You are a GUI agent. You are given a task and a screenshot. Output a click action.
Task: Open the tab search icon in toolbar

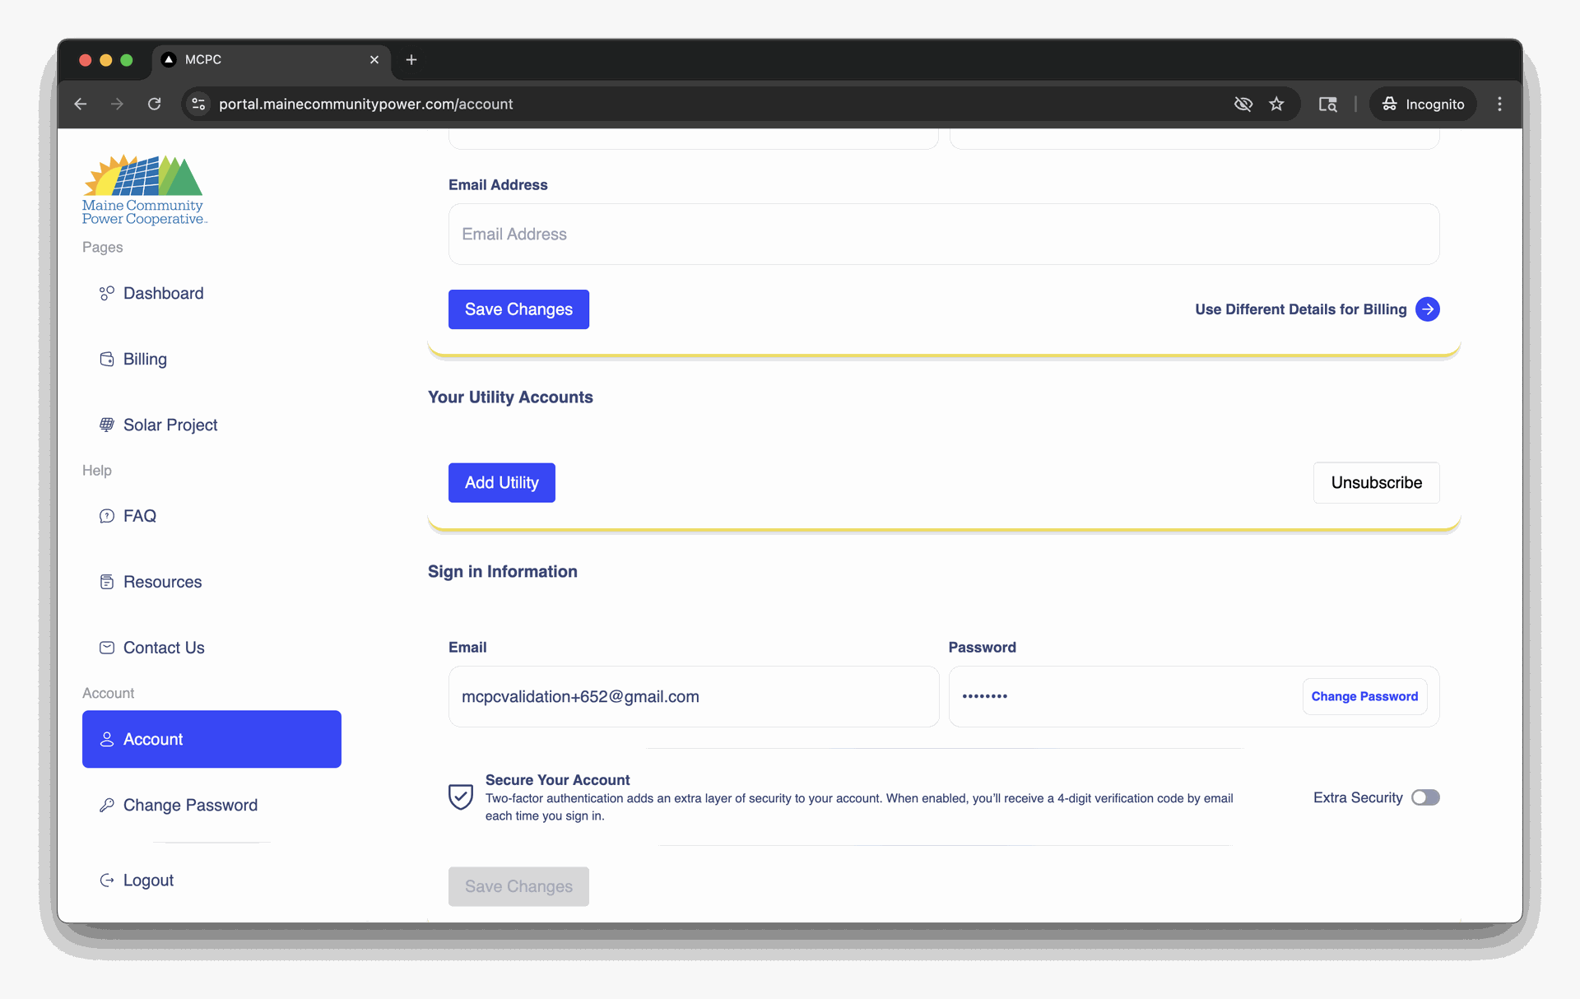(x=1327, y=104)
